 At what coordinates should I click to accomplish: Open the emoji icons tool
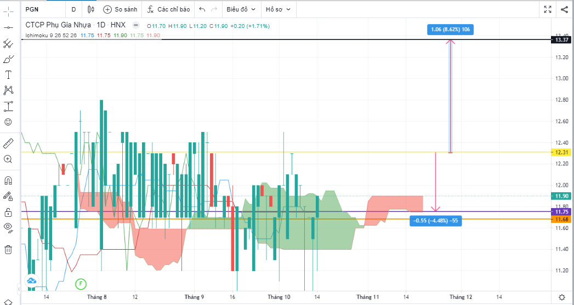point(8,122)
